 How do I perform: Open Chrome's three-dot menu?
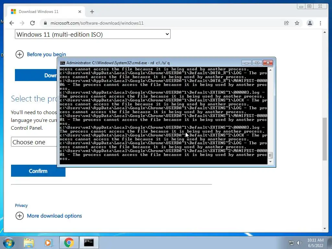pyautogui.click(x=320, y=23)
